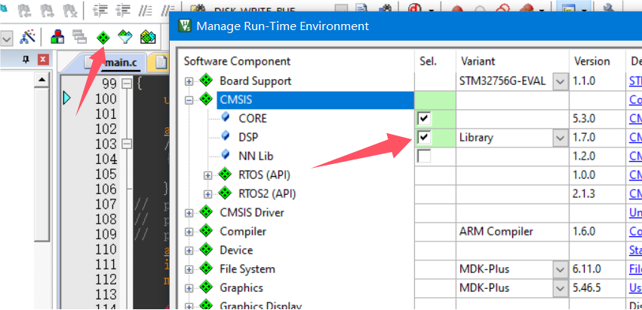The height and width of the screenshot is (310, 642).
Task: Click the project panel vertical scrollbar thumb
Action: click(x=41, y=164)
